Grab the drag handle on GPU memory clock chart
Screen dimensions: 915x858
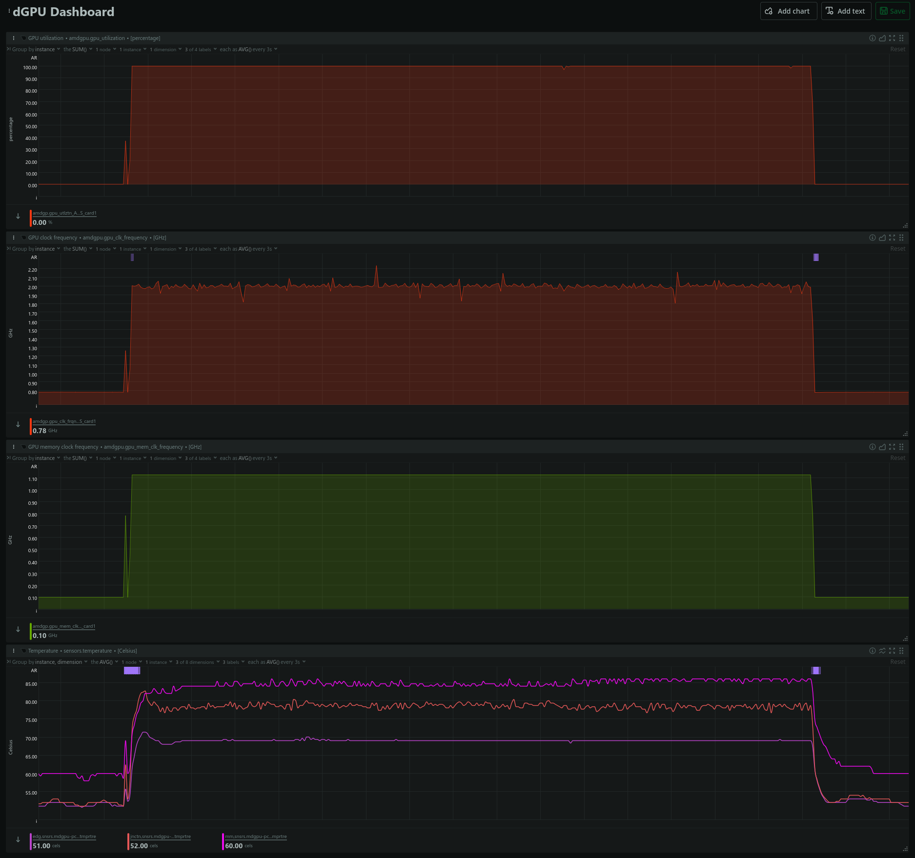(x=901, y=447)
